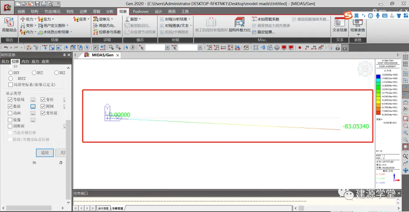Click the 适用 apply button
409x212 pixels.
coord(45,153)
